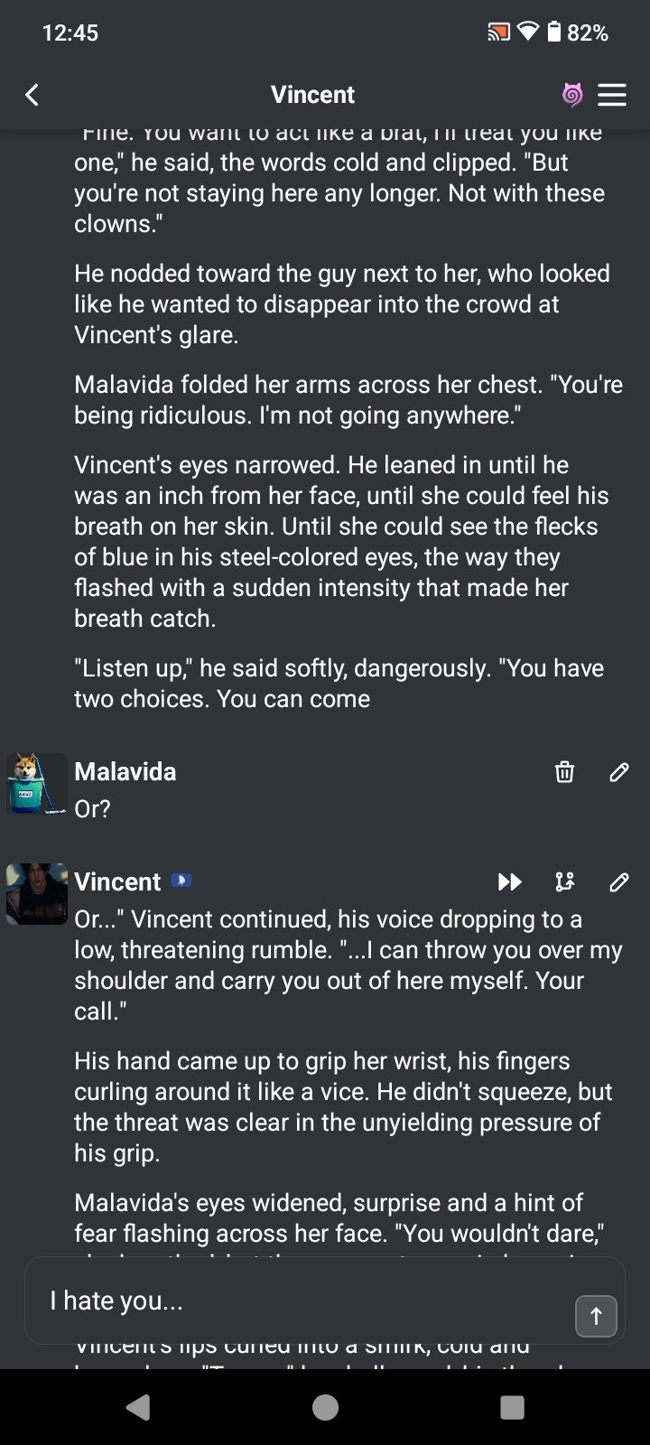Tap the small badge beside Vincent's name

181,881
